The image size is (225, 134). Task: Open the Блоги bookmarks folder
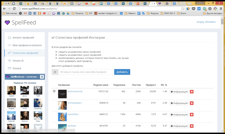[181, 13]
